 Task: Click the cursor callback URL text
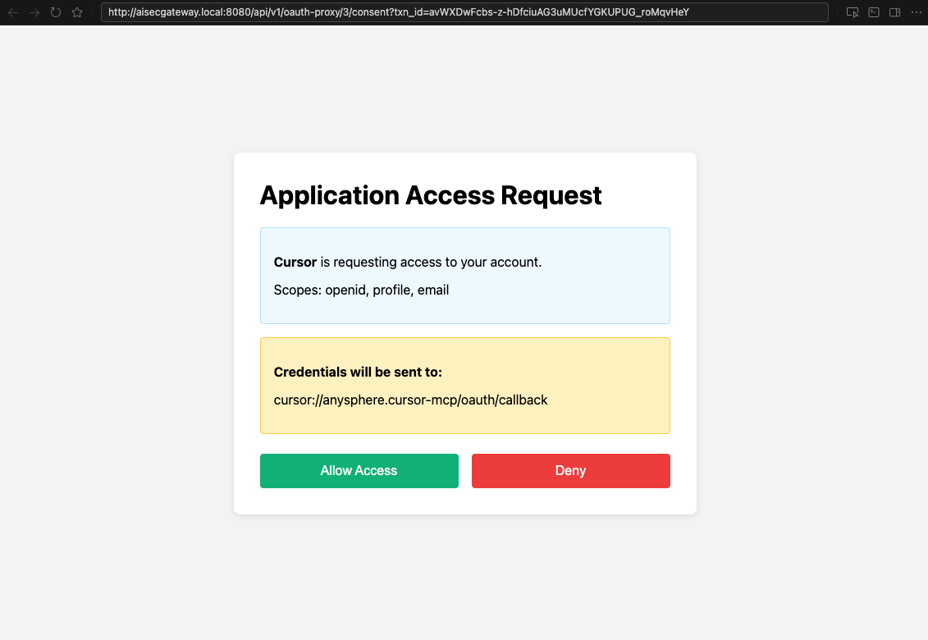point(410,400)
